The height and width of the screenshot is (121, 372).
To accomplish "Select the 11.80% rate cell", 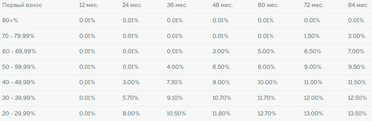I will 221,113.
